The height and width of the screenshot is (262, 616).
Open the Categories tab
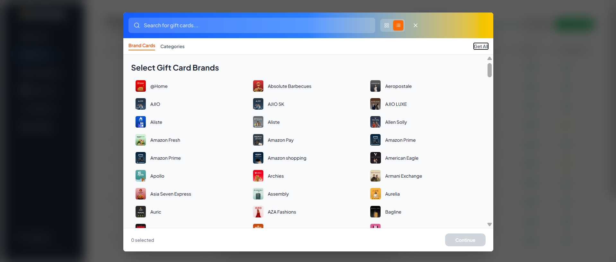click(172, 46)
